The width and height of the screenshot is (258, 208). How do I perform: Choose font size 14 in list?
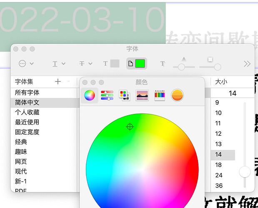[x=223, y=155]
